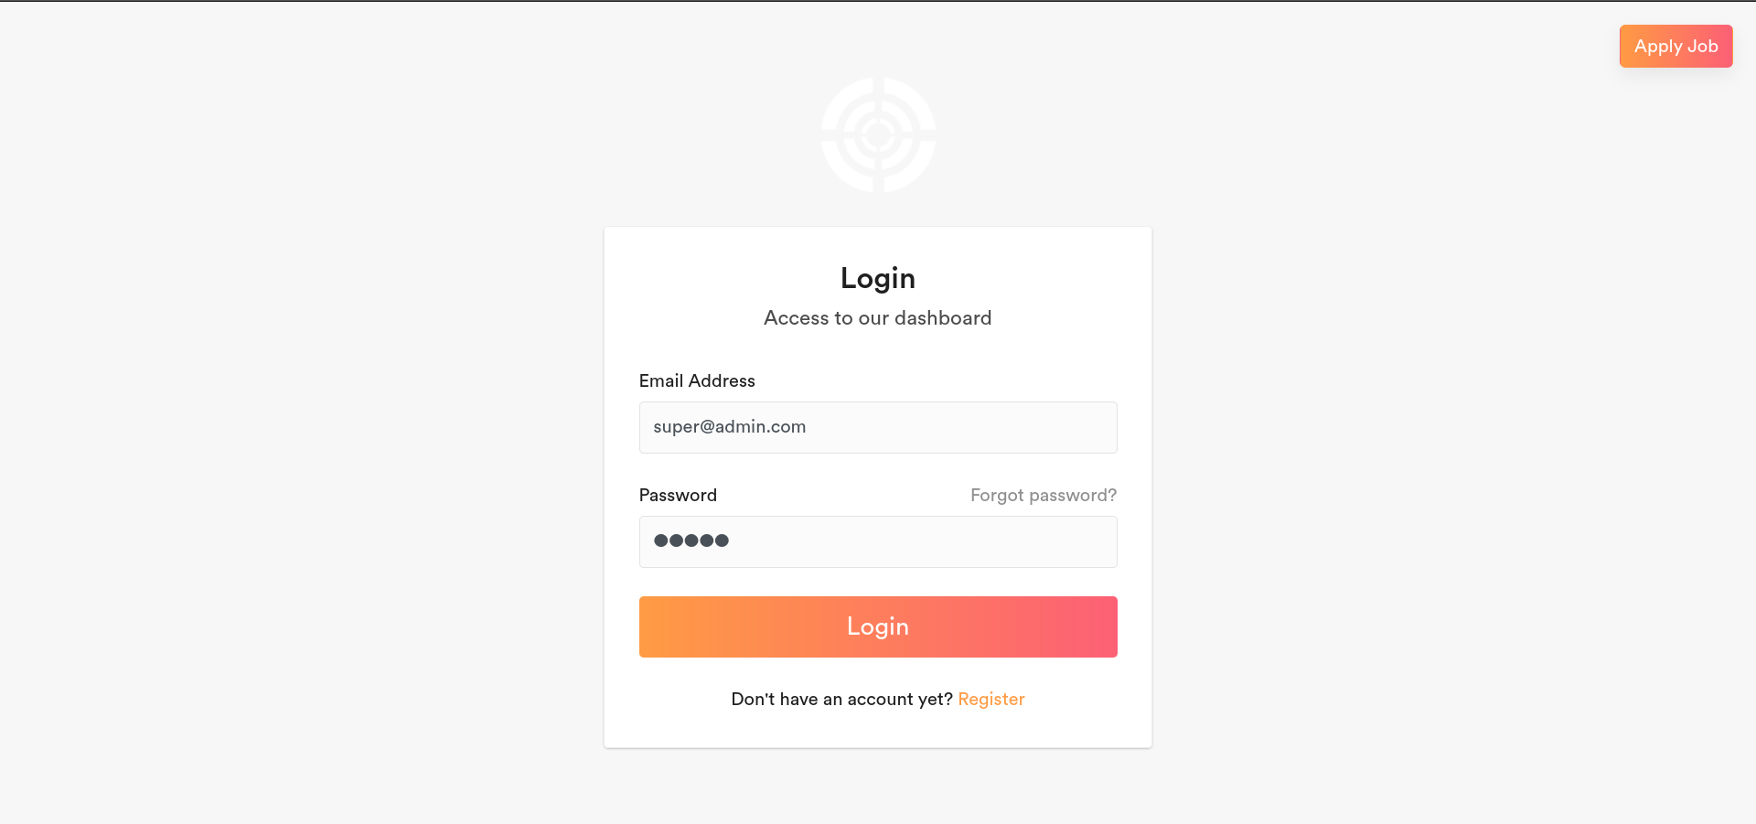Image resolution: width=1756 pixels, height=824 pixels.
Task: Click the word Login on gradient button
Action: (x=877, y=626)
